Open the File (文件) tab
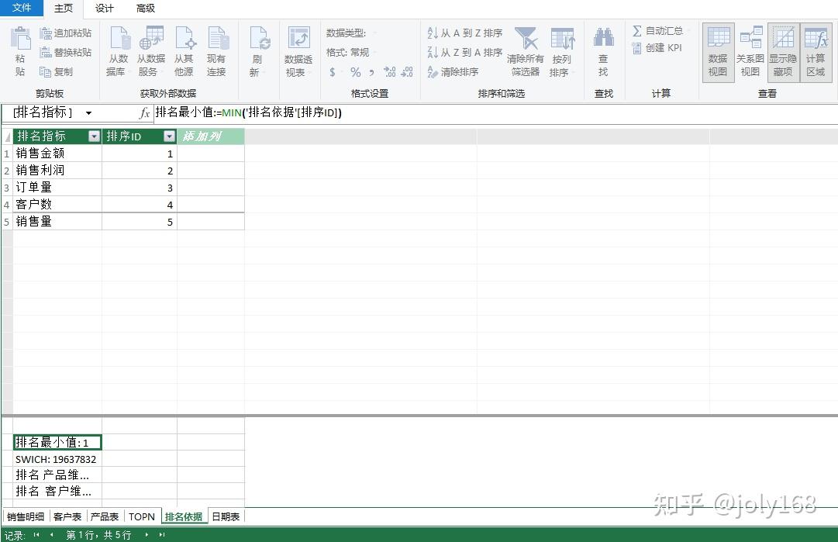838x542 pixels. point(22,8)
